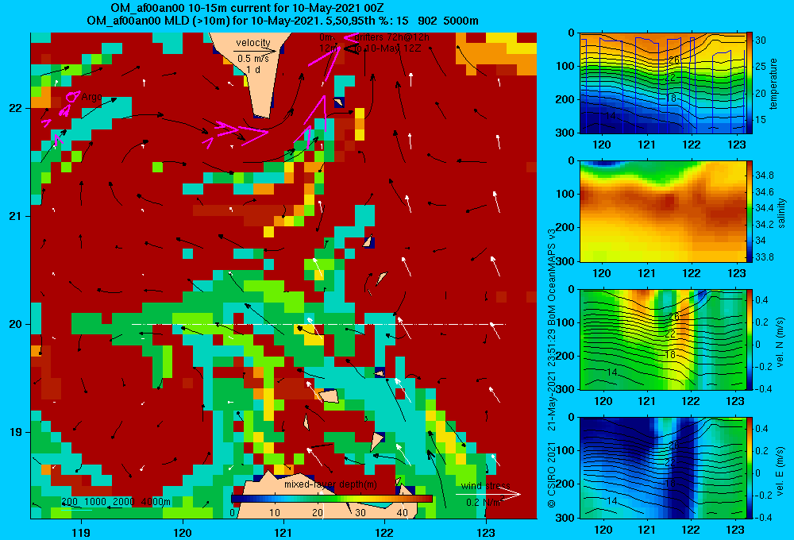Screen dimensions: 794x540
Task: Open the eastward velocity cross-section panel
Action: click(x=662, y=468)
